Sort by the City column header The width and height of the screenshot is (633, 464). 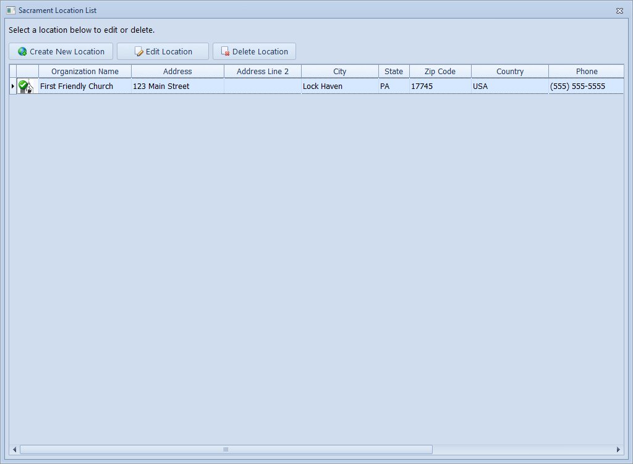tap(340, 72)
